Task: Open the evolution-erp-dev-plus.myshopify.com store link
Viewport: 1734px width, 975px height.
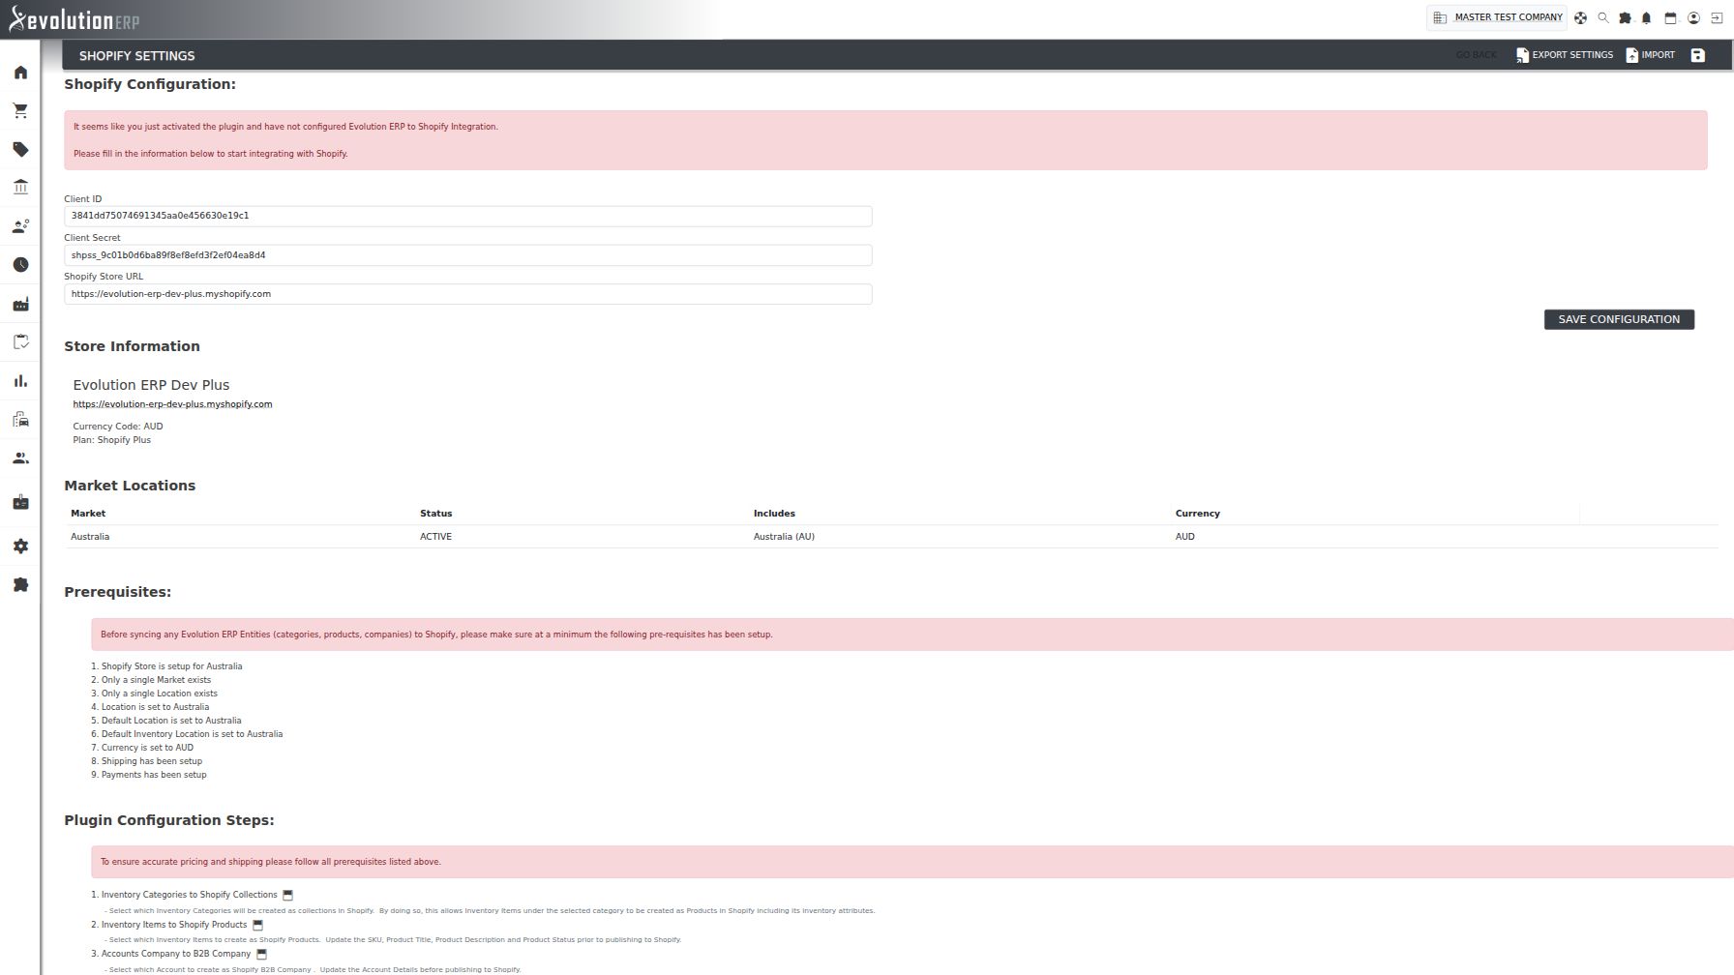Action: 172,404
